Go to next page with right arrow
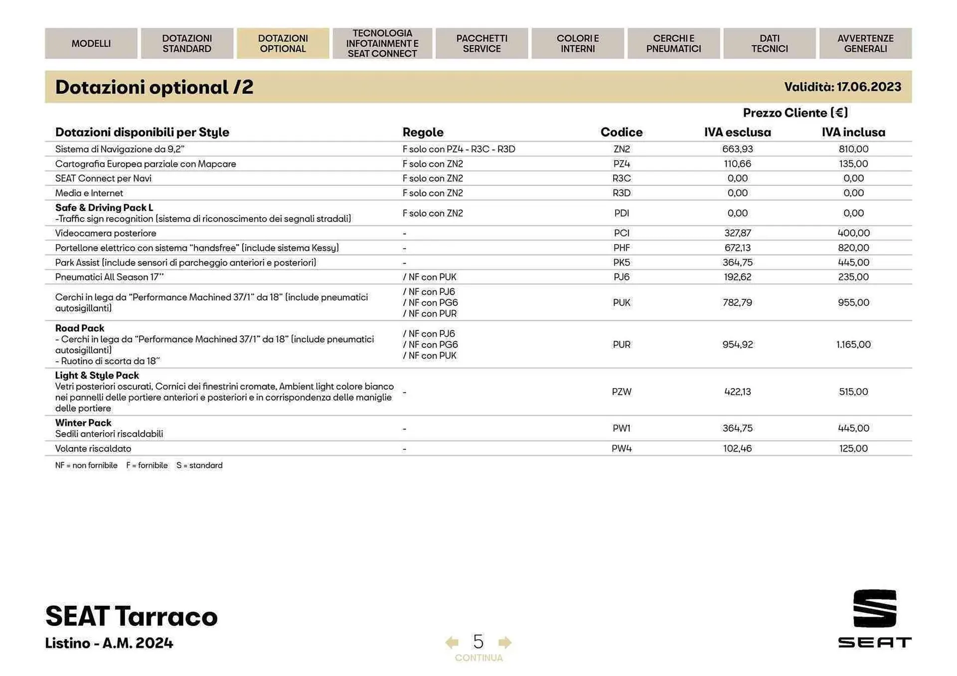The height and width of the screenshot is (676, 957). pyautogui.click(x=505, y=642)
